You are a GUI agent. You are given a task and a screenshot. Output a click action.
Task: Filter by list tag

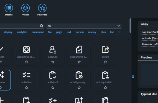click(112, 32)
